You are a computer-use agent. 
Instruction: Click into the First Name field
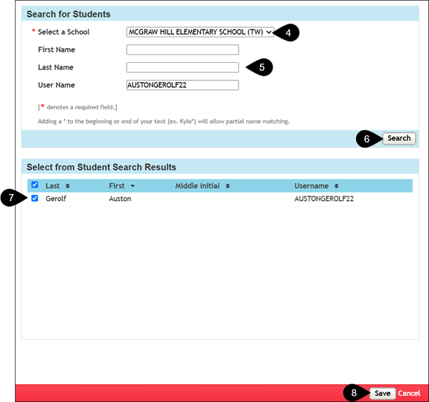coord(182,50)
